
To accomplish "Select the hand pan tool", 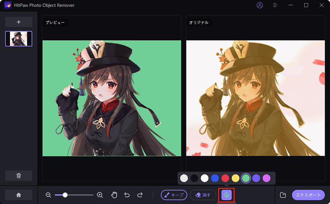I will click(114, 195).
